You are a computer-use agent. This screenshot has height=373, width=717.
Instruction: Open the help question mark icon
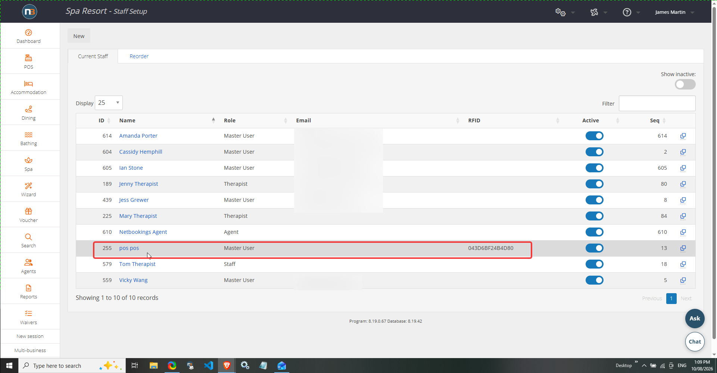click(627, 12)
